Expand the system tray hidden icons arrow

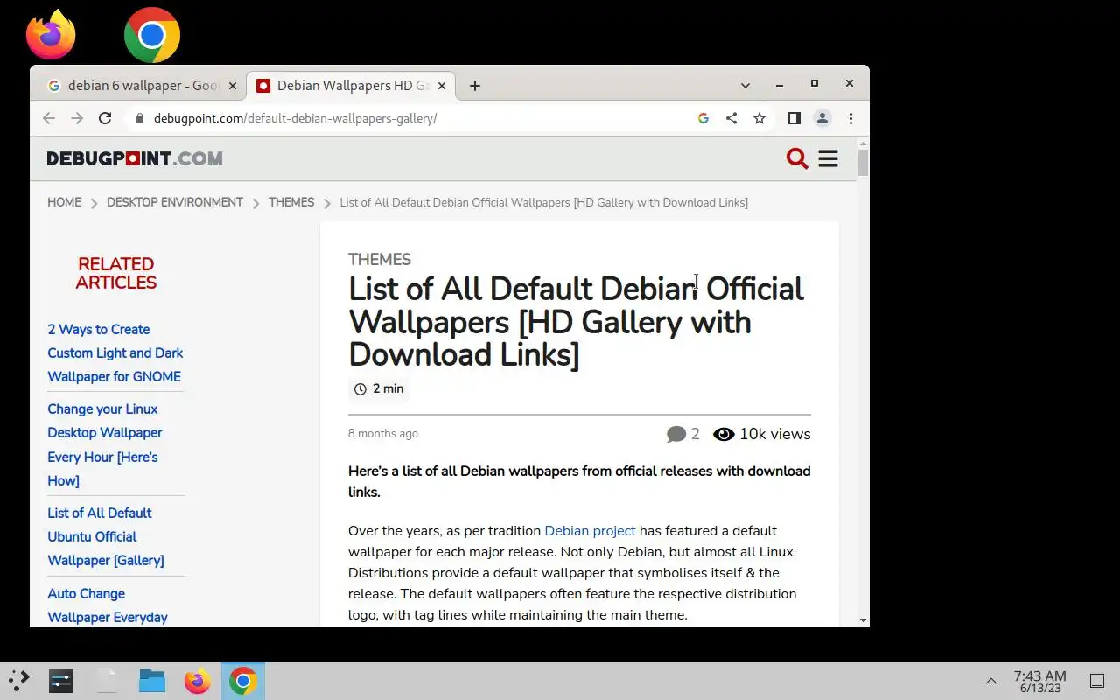click(991, 681)
